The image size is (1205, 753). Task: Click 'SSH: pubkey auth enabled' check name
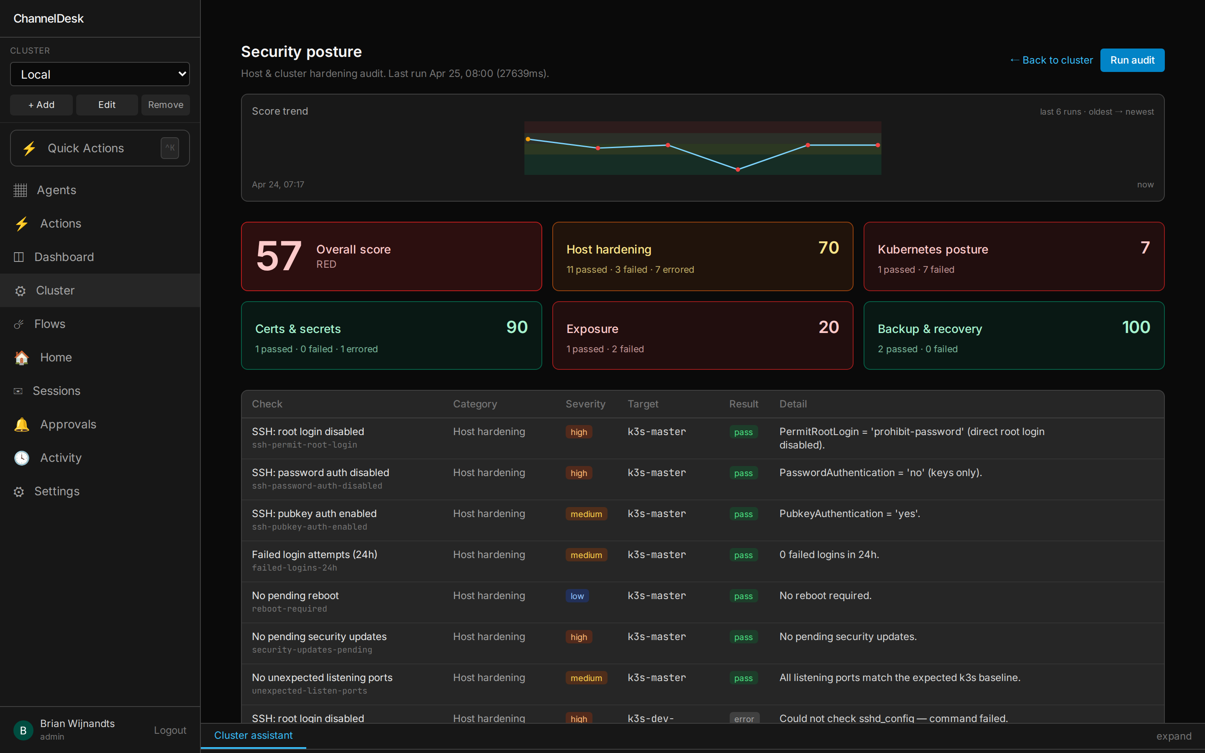coord(314,513)
